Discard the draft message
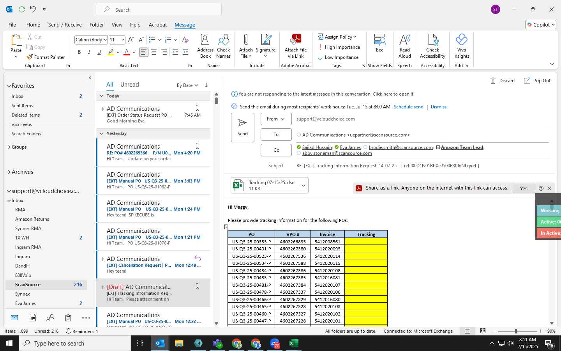The image size is (561, 351). [x=503, y=81]
